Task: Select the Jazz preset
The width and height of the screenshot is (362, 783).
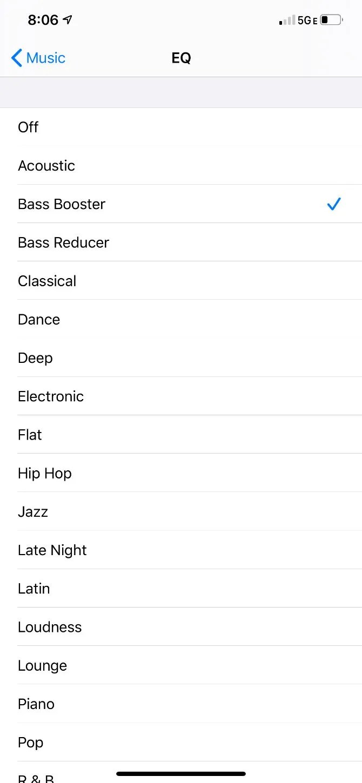Action: (181, 511)
